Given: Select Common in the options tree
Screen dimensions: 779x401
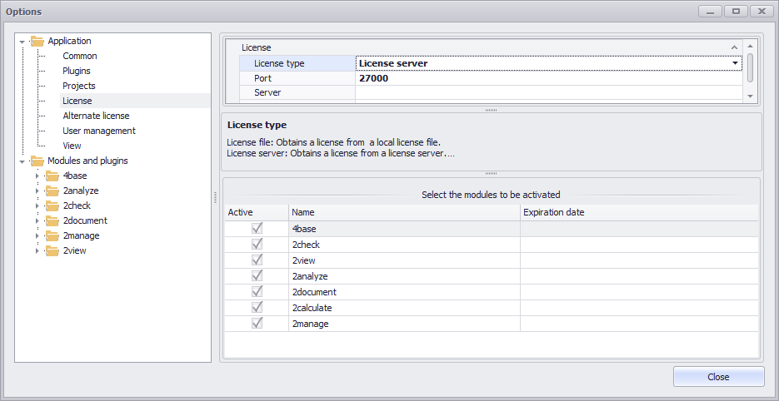Looking at the screenshot, I should click(x=79, y=56).
